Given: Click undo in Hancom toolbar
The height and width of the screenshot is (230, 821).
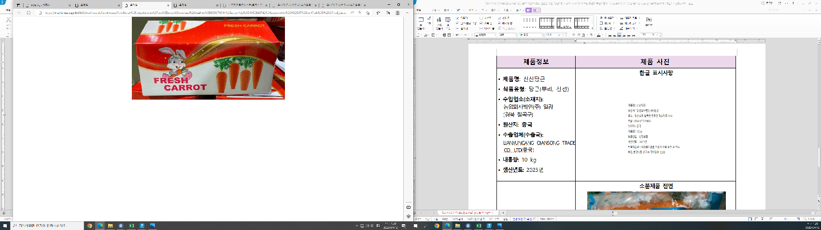Looking at the screenshot, I should click(x=458, y=35).
